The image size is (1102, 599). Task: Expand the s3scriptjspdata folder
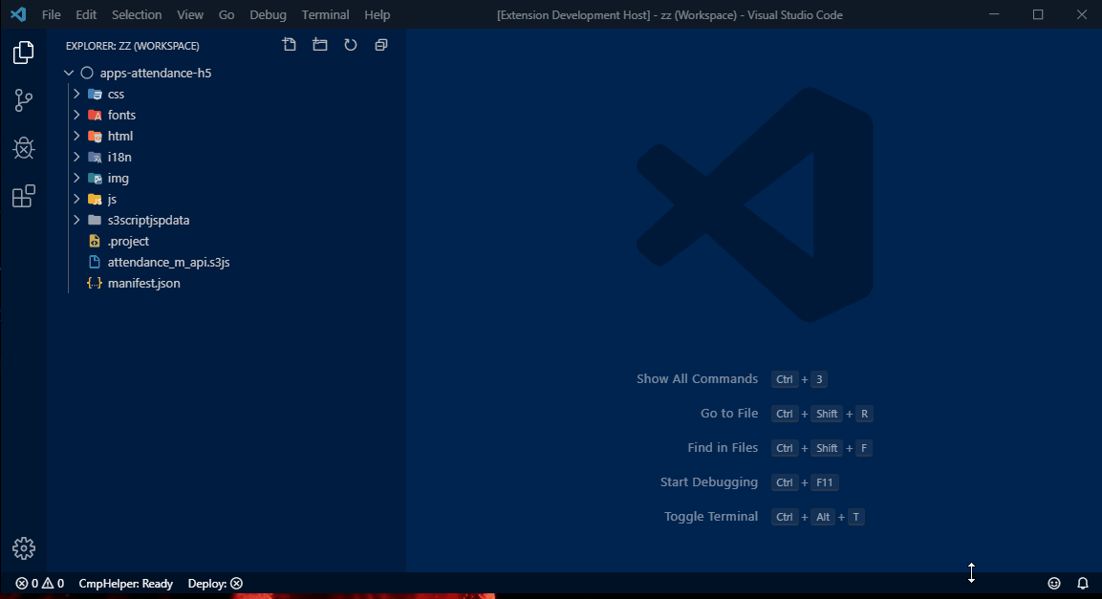pos(76,221)
